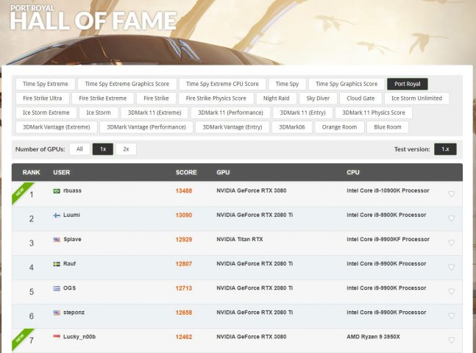Image resolution: width=476 pixels, height=353 pixels.
Task: Open 3DMark 11 (Extreme) tab
Action: point(154,113)
